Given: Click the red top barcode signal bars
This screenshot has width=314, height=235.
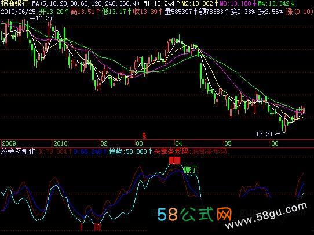Looking at the screenshot, I should coord(174,160).
